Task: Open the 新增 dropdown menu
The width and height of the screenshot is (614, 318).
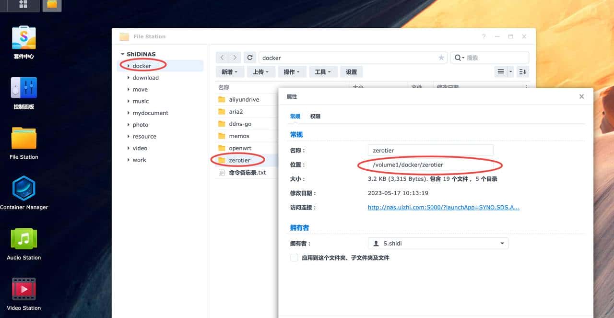Action: (x=230, y=71)
